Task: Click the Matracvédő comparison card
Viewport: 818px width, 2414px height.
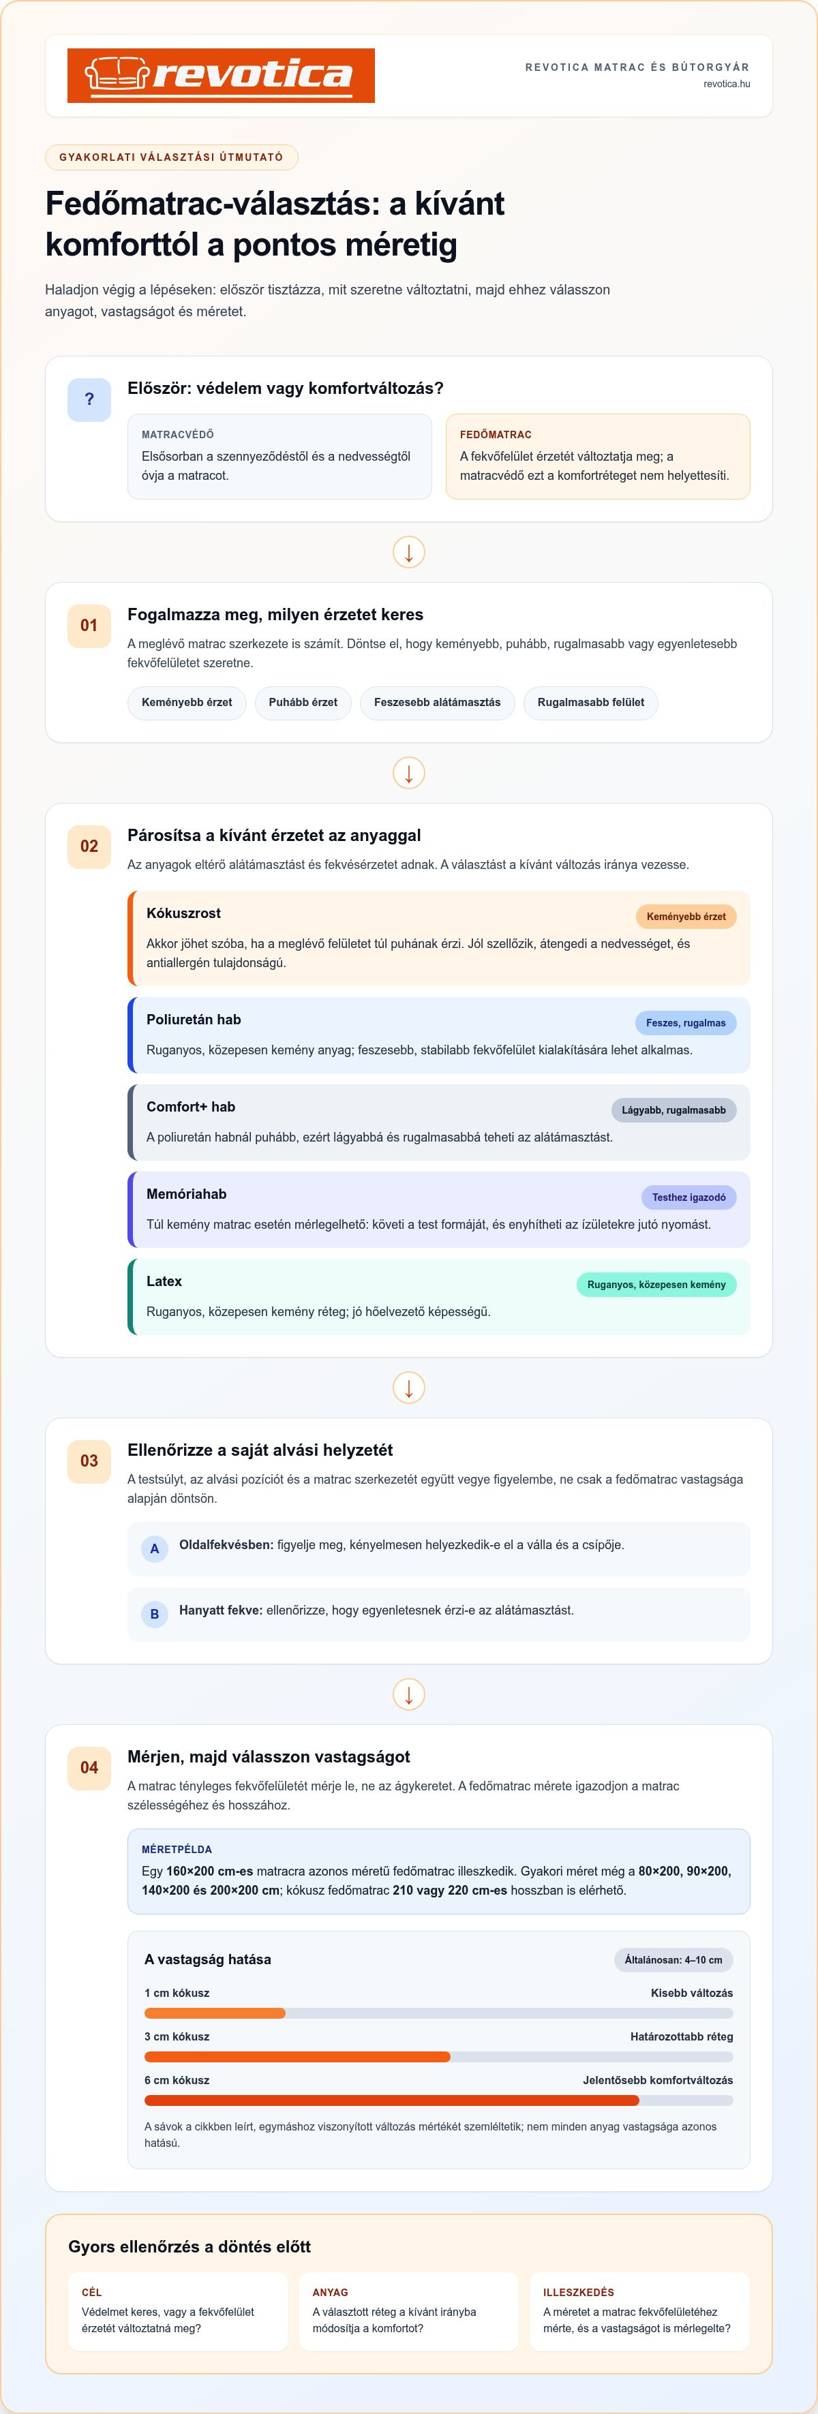Action: coord(279,457)
